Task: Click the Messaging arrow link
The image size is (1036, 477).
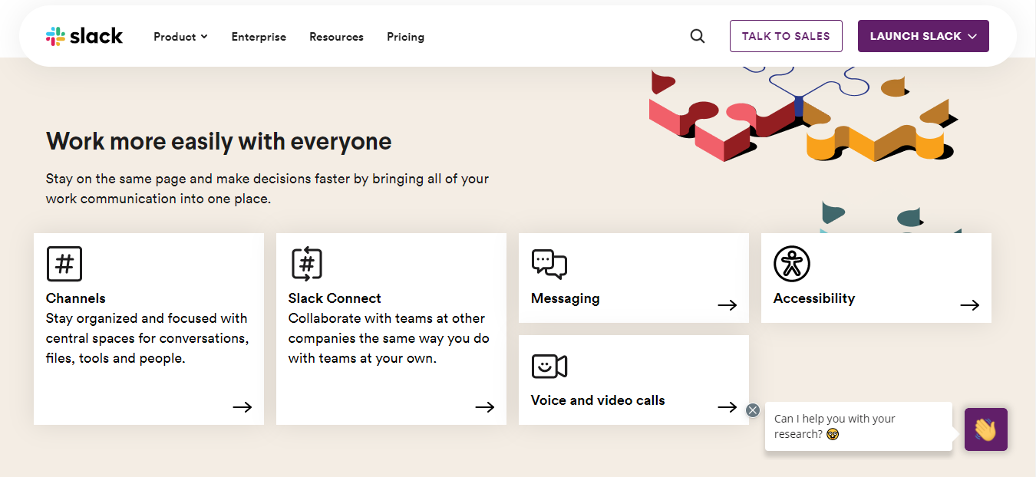Action: (x=727, y=304)
